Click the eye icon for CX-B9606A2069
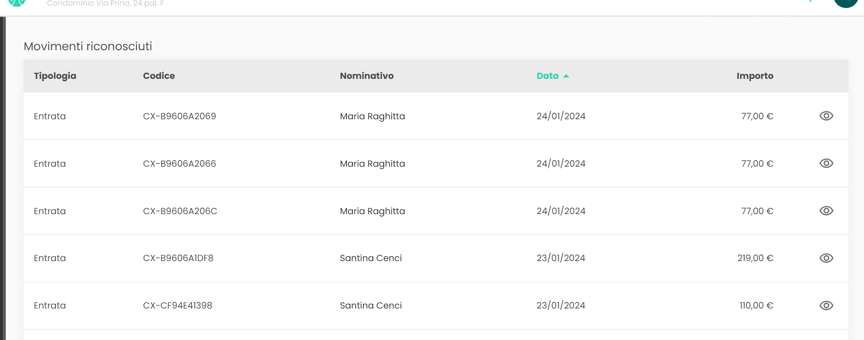 [826, 116]
